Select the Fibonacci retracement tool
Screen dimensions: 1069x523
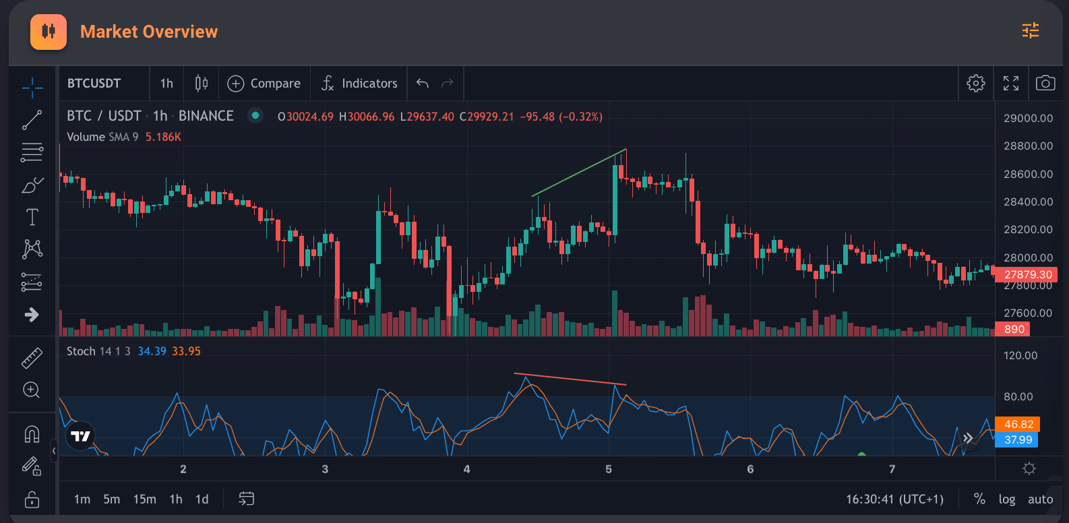tap(32, 152)
